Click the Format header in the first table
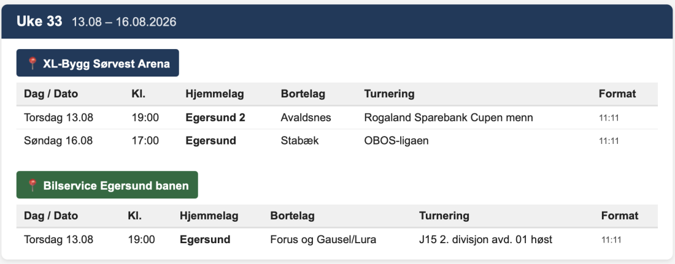Viewport: 675px width, 264px height. (x=617, y=94)
